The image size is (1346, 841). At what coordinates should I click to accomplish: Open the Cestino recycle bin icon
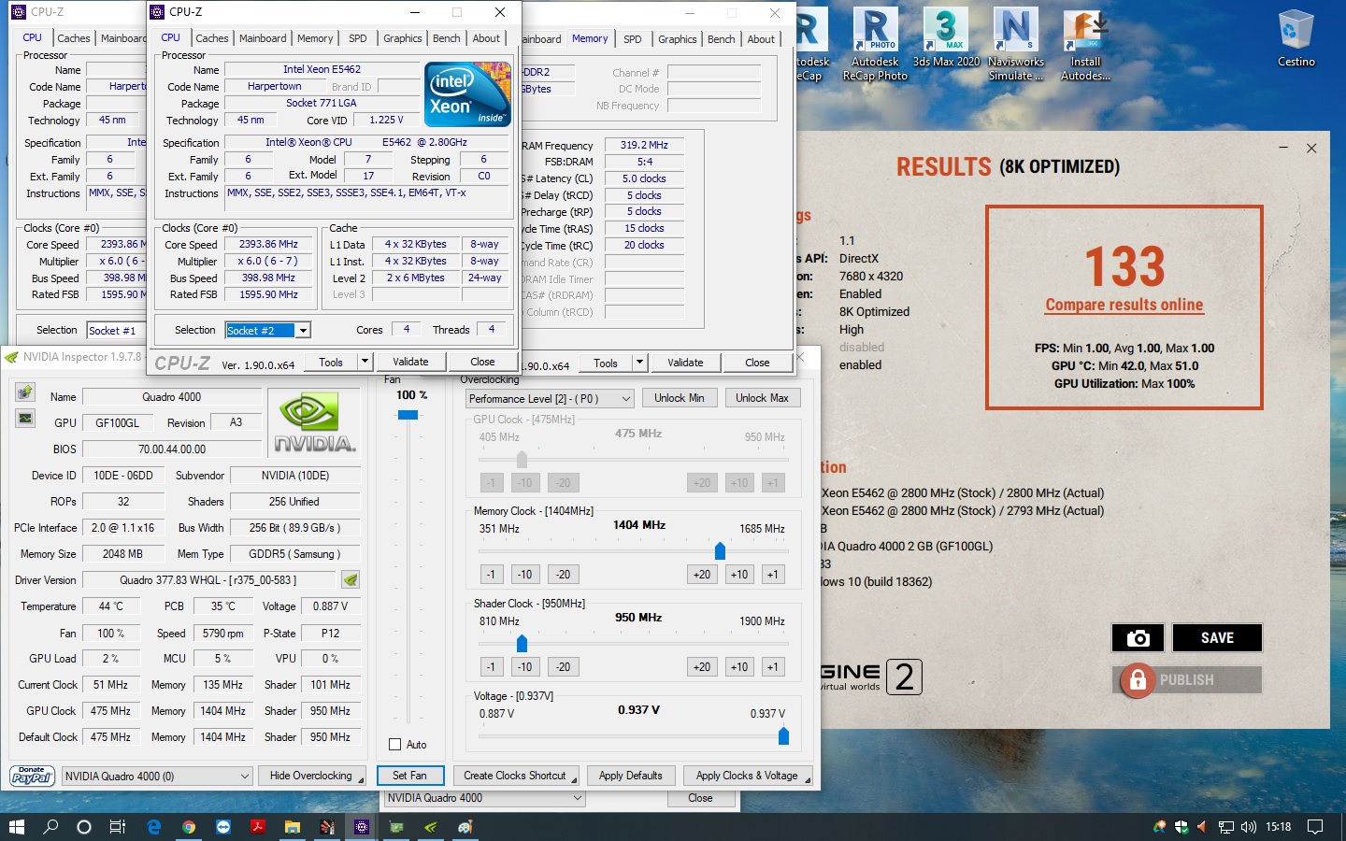click(x=1296, y=37)
